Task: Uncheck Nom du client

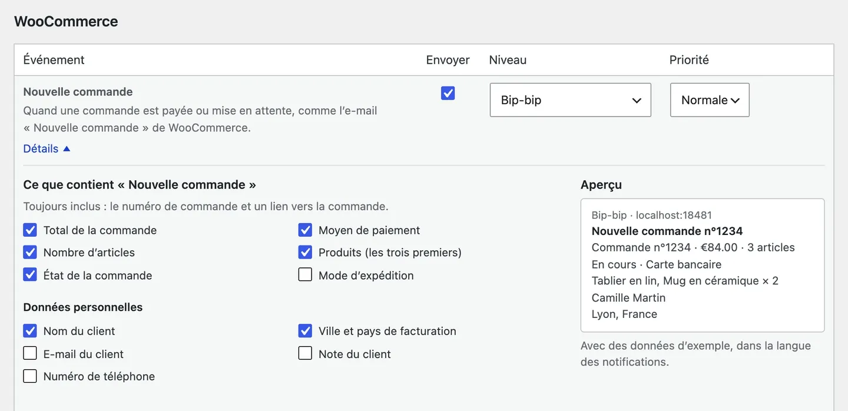Action: 30,330
